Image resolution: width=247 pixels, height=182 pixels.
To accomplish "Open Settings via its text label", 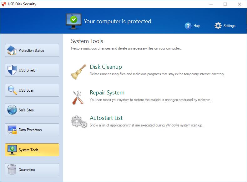I will [229, 26].
